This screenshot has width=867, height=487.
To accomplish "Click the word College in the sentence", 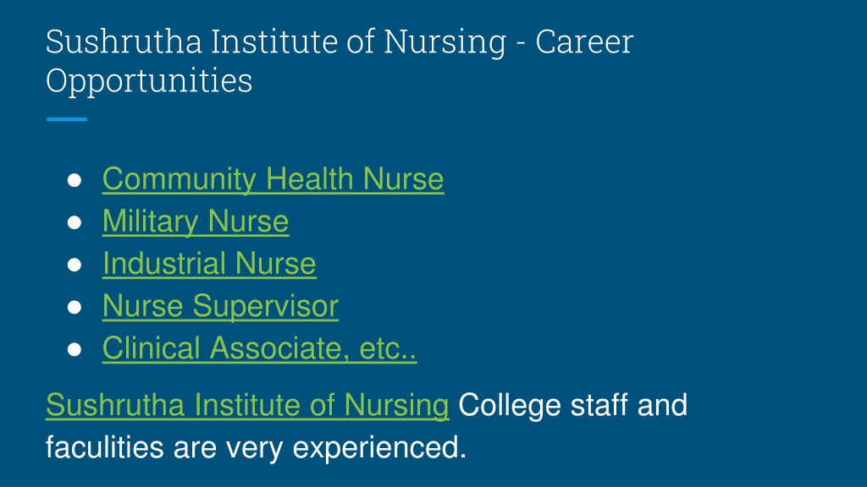I will pyautogui.click(x=510, y=407).
